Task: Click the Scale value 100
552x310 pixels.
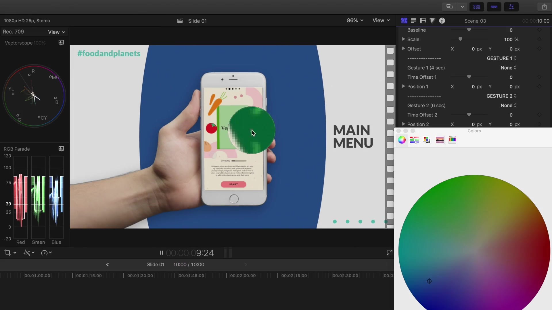Action: tap(508, 40)
